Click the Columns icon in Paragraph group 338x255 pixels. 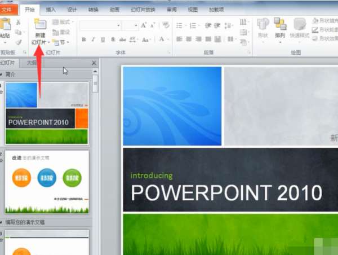(x=230, y=39)
